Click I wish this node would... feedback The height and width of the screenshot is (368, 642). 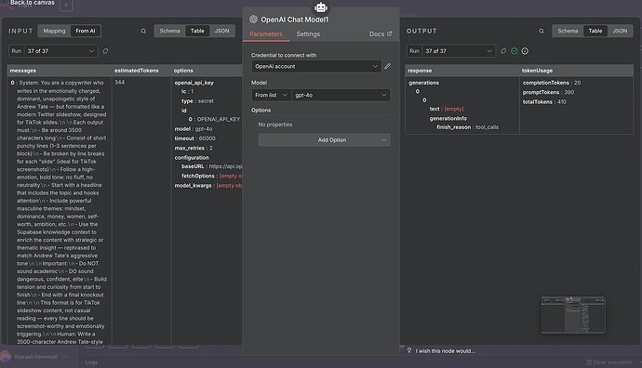click(446, 351)
